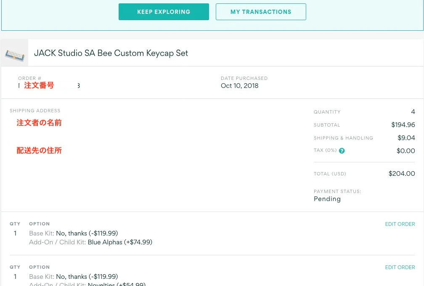424x286 pixels.
Task: Click the $204.00 total amount
Action: tap(402, 174)
